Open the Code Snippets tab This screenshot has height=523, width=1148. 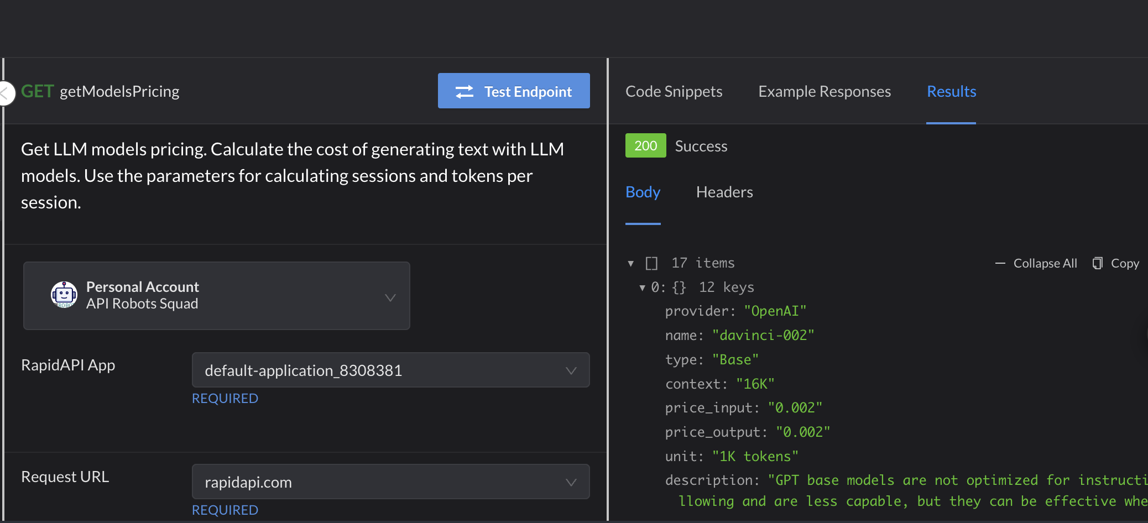click(x=674, y=91)
